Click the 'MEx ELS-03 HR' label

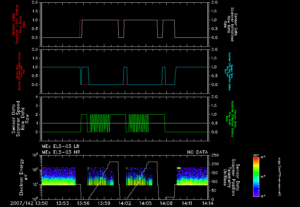tap(61, 152)
